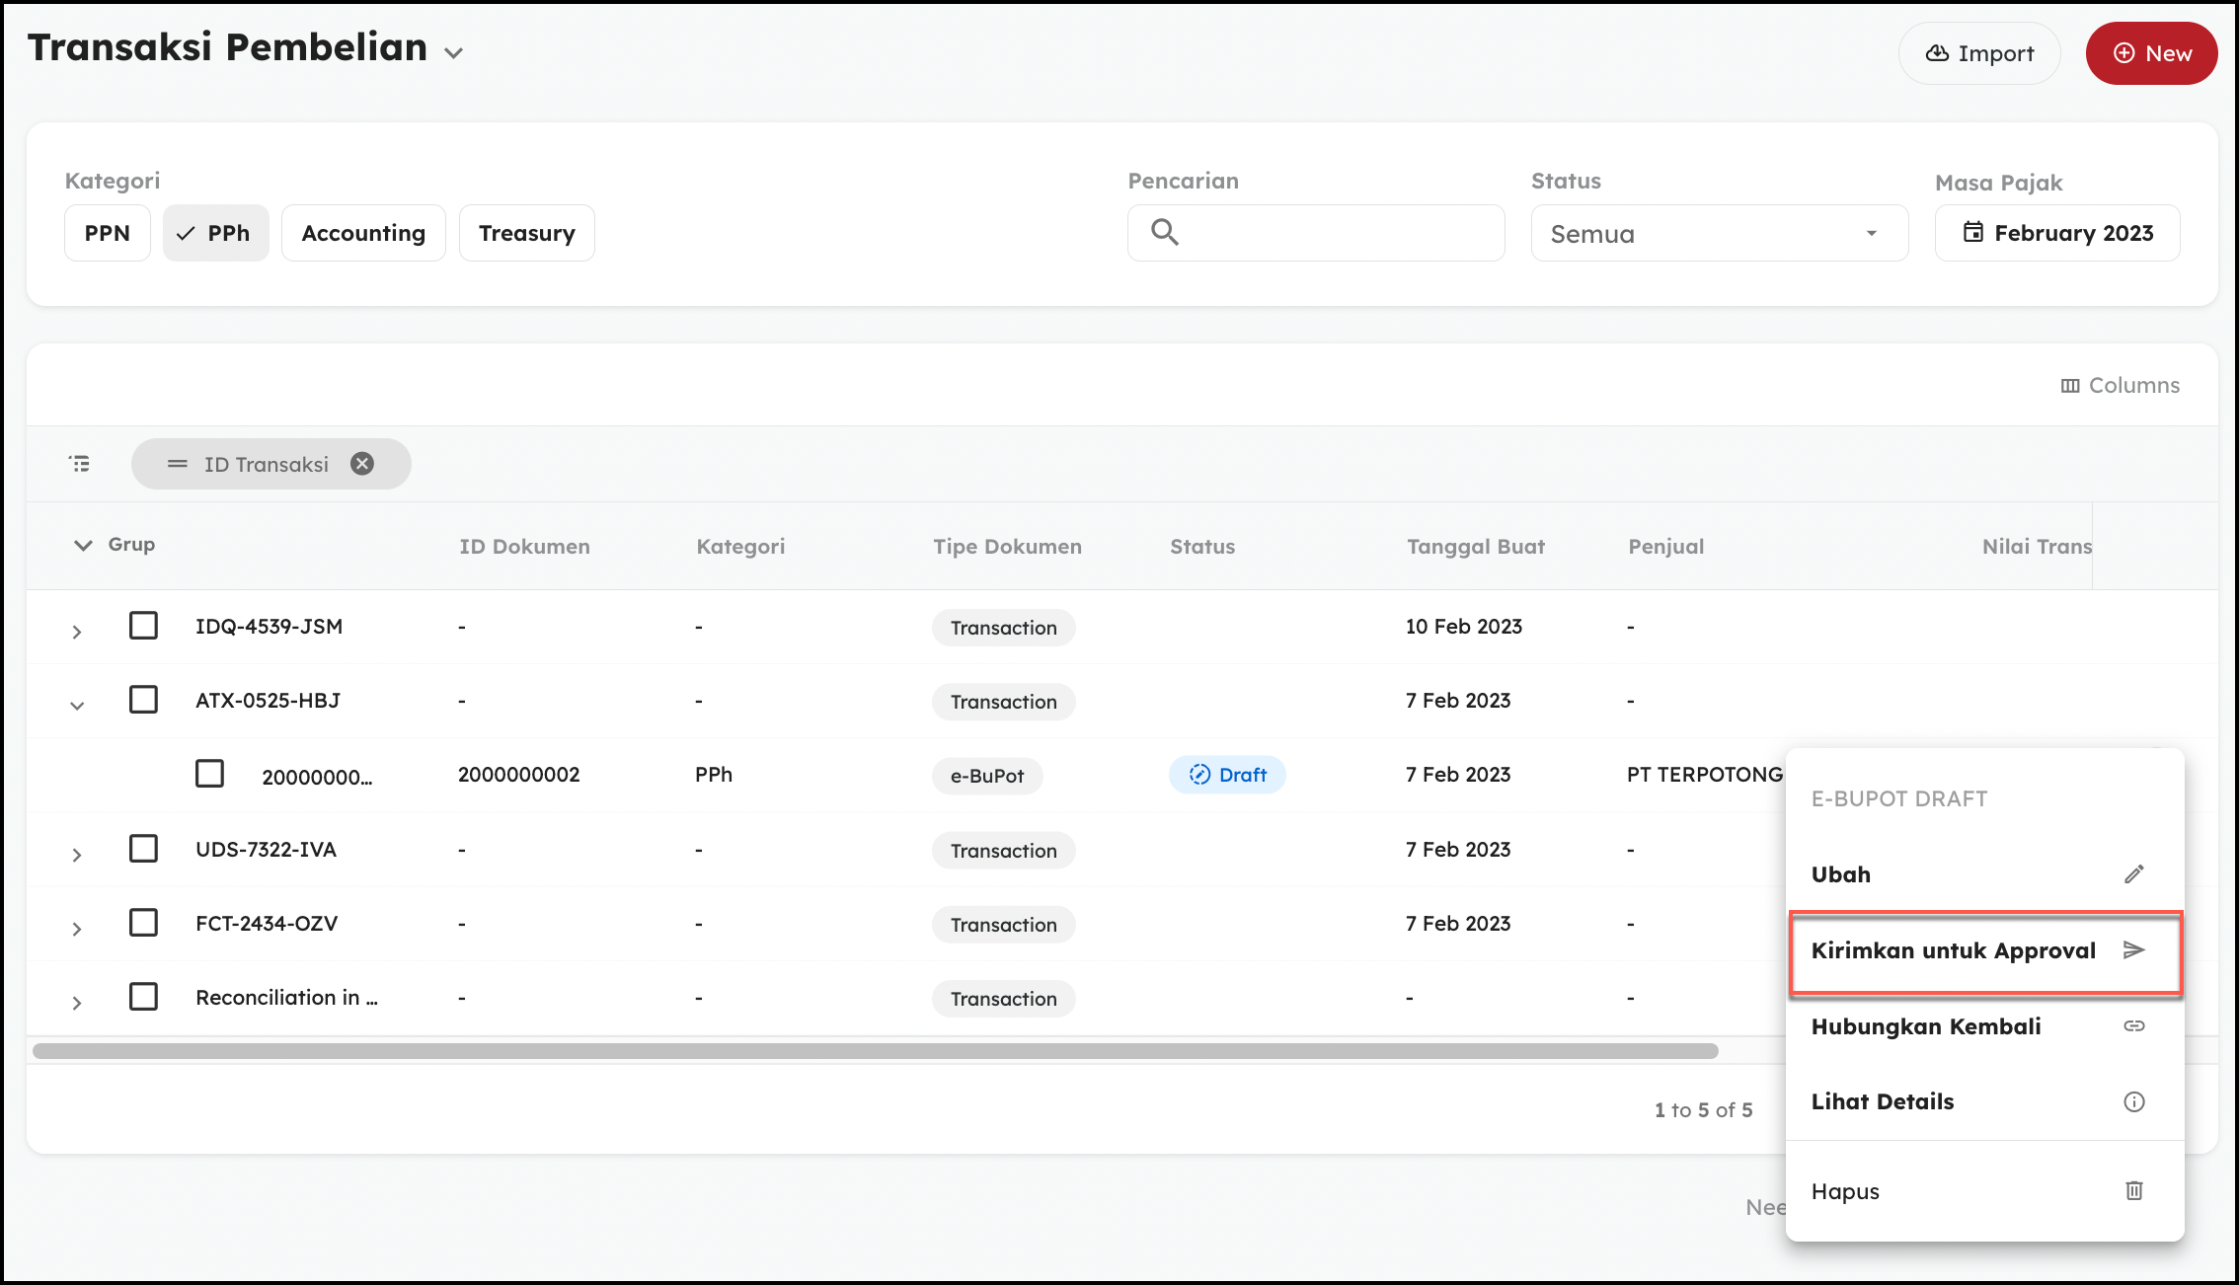Tick the checkbox for IDQ-4539-JSM
Image resolution: width=2239 pixels, height=1285 pixels.
coord(143,626)
